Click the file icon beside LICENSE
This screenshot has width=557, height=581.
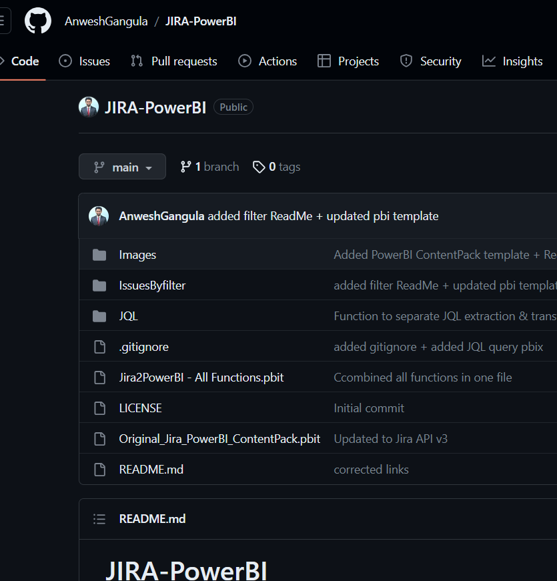(99, 408)
